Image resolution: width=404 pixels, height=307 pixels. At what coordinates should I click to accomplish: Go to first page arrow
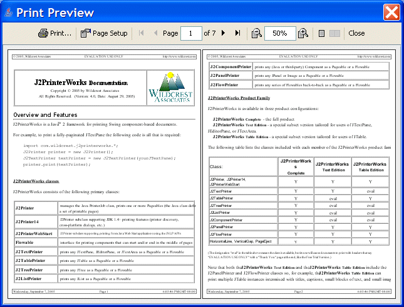pos(141,33)
